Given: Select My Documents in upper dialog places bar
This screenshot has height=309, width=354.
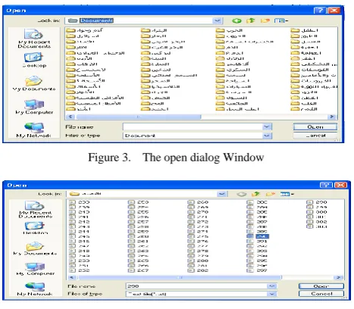Looking at the screenshot, I should (34, 83).
